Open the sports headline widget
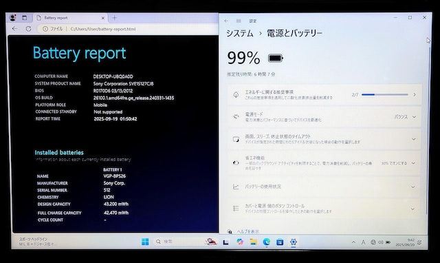 38,242
